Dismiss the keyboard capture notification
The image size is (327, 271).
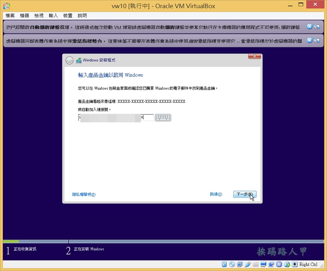tap(309, 26)
